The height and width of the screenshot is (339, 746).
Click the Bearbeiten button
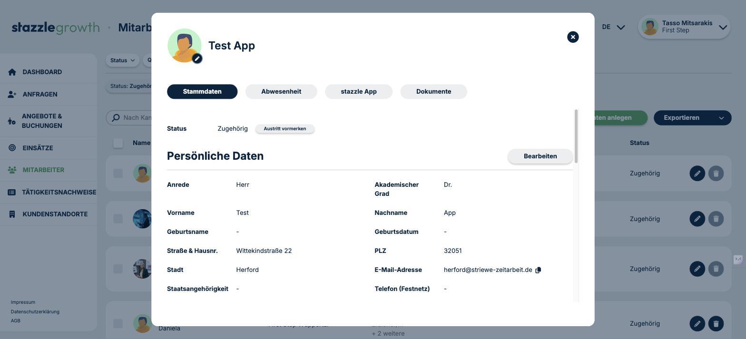(540, 156)
